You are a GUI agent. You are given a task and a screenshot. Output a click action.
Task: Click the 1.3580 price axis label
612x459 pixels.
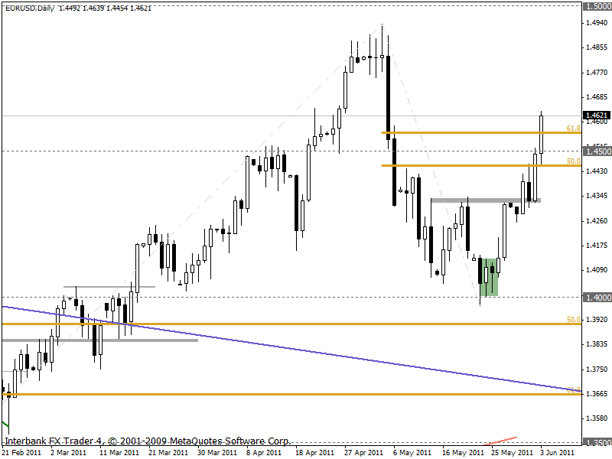[x=597, y=418]
